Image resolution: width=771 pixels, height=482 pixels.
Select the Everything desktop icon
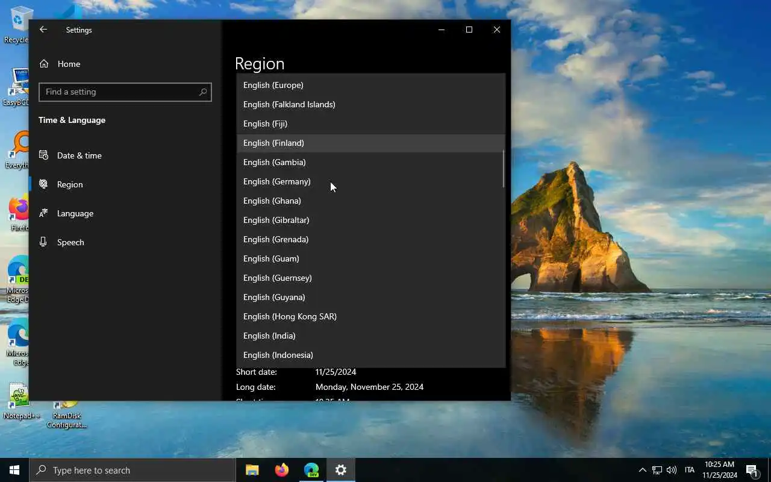[16, 150]
